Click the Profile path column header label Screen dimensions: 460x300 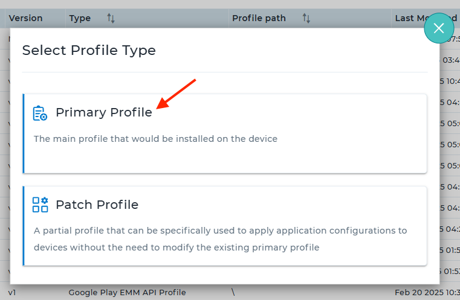[x=259, y=18]
